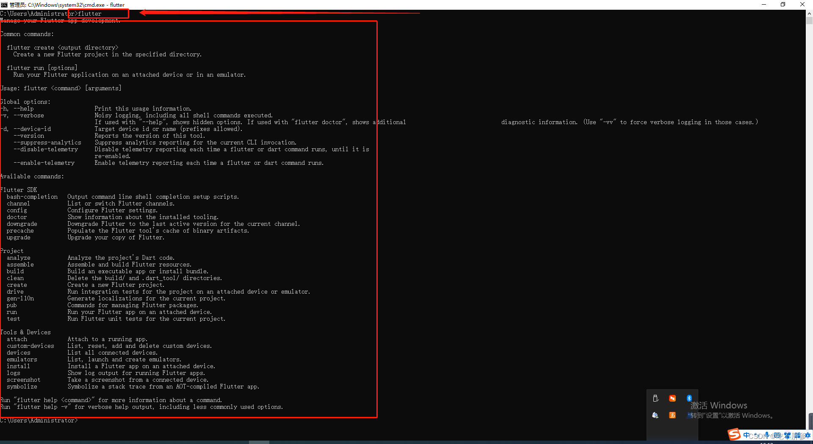This screenshot has height=444, width=813.
Task: Click the 'config' command name
Action: tap(17, 210)
